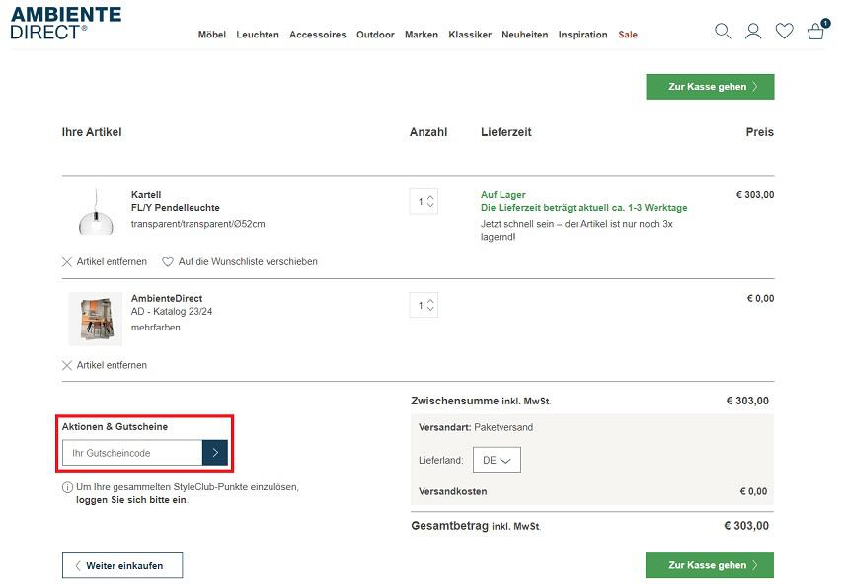
Task: Click Weiter einkaufen button
Action: tap(122, 565)
